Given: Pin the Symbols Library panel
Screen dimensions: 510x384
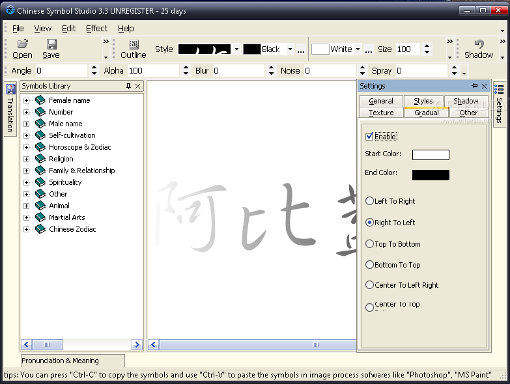Looking at the screenshot, I should [128, 86].
